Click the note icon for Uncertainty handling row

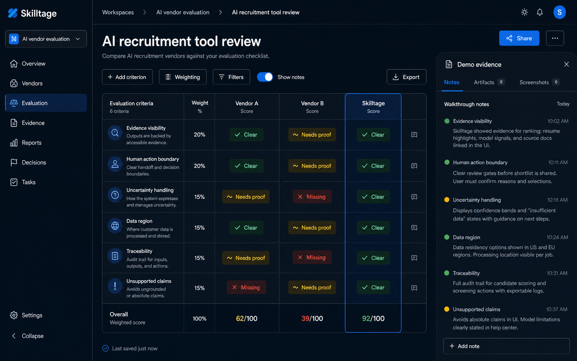pos(414,197)
